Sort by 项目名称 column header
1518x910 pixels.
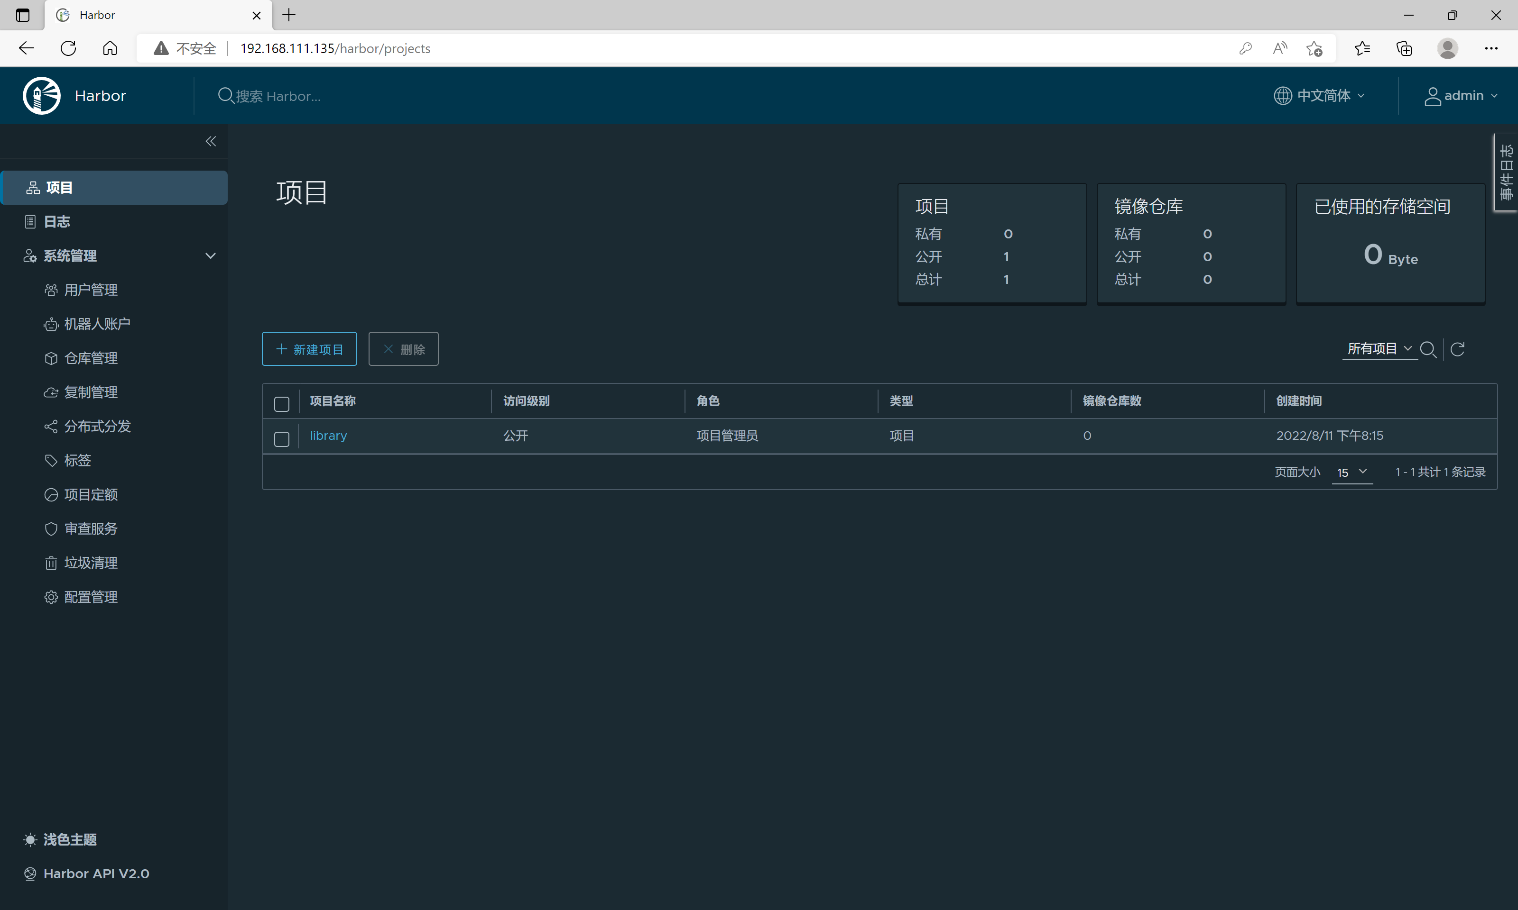[333, 401]
